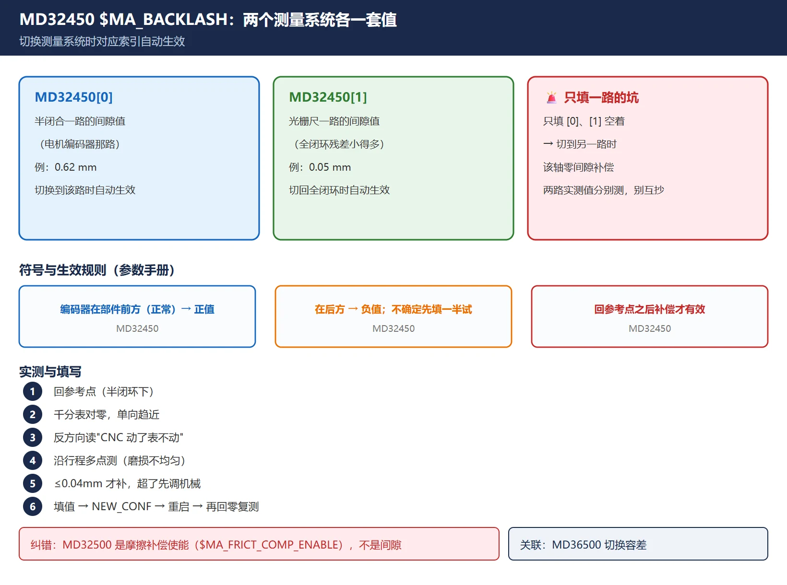
Task: Click the subtitle "切换测量系统时对应索引自动生效"
Action: click(102, 41)
